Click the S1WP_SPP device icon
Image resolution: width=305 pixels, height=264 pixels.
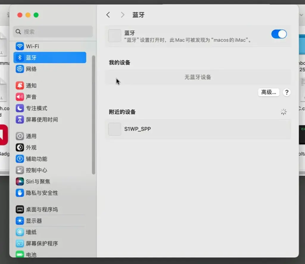pos(115,129)
